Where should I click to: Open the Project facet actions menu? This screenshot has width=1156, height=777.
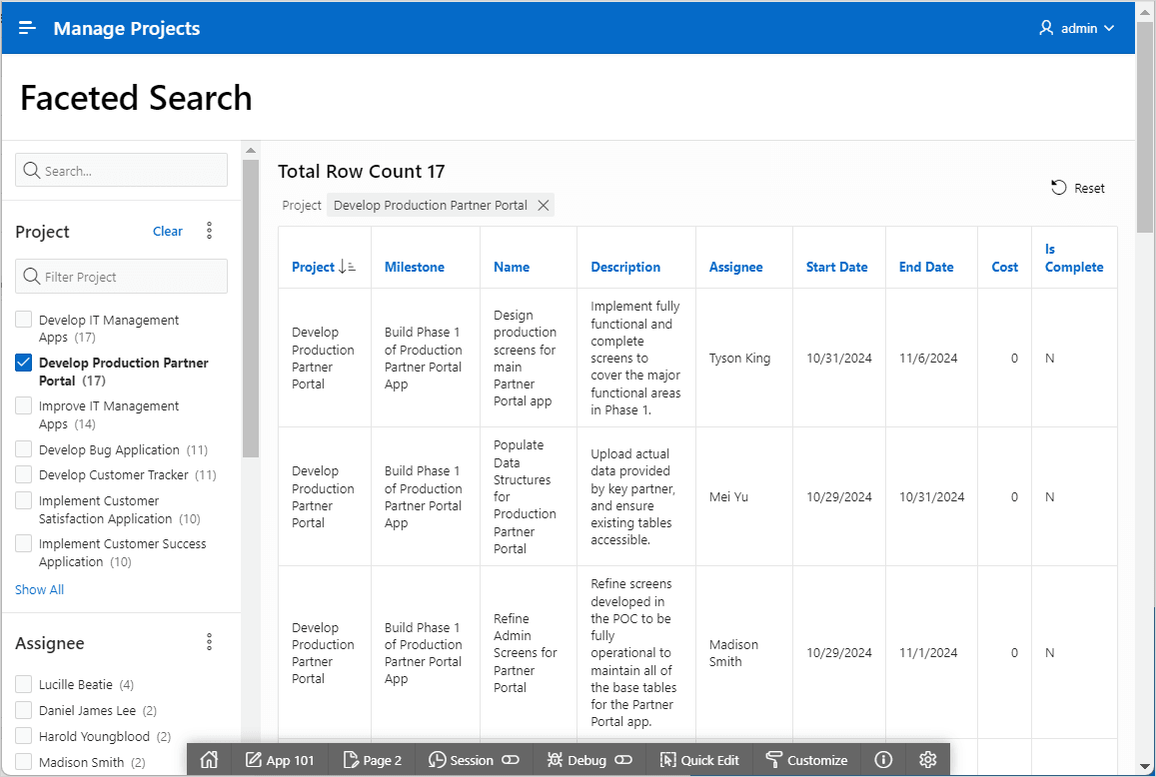[x=210, y=231]
